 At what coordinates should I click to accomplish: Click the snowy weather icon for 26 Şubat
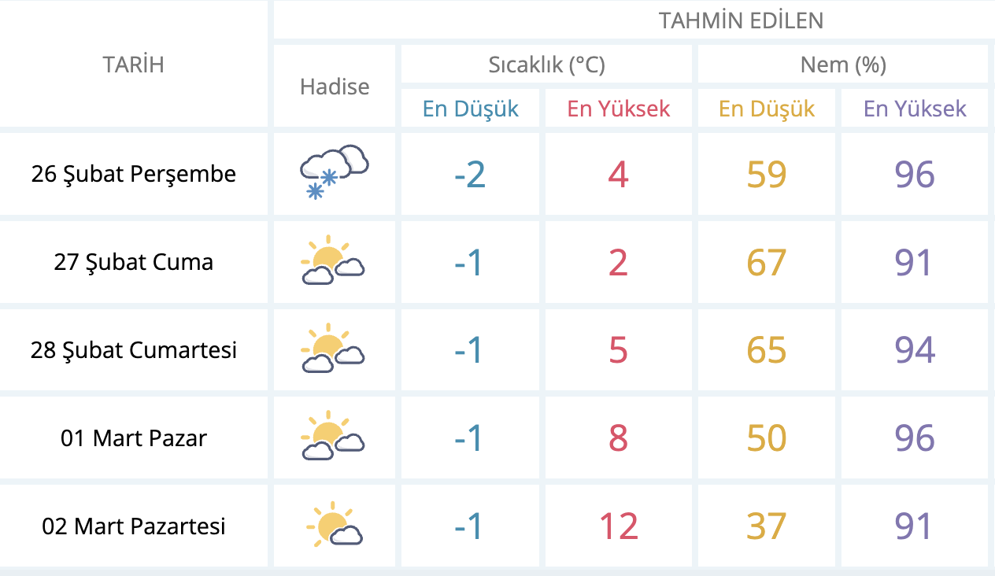pyautogui.click(x=334, y=172)
